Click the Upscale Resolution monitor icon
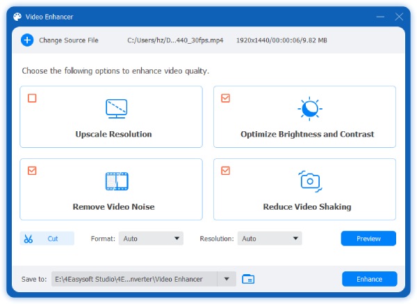Viewport: 417px width, 304px height. (116, 109)
